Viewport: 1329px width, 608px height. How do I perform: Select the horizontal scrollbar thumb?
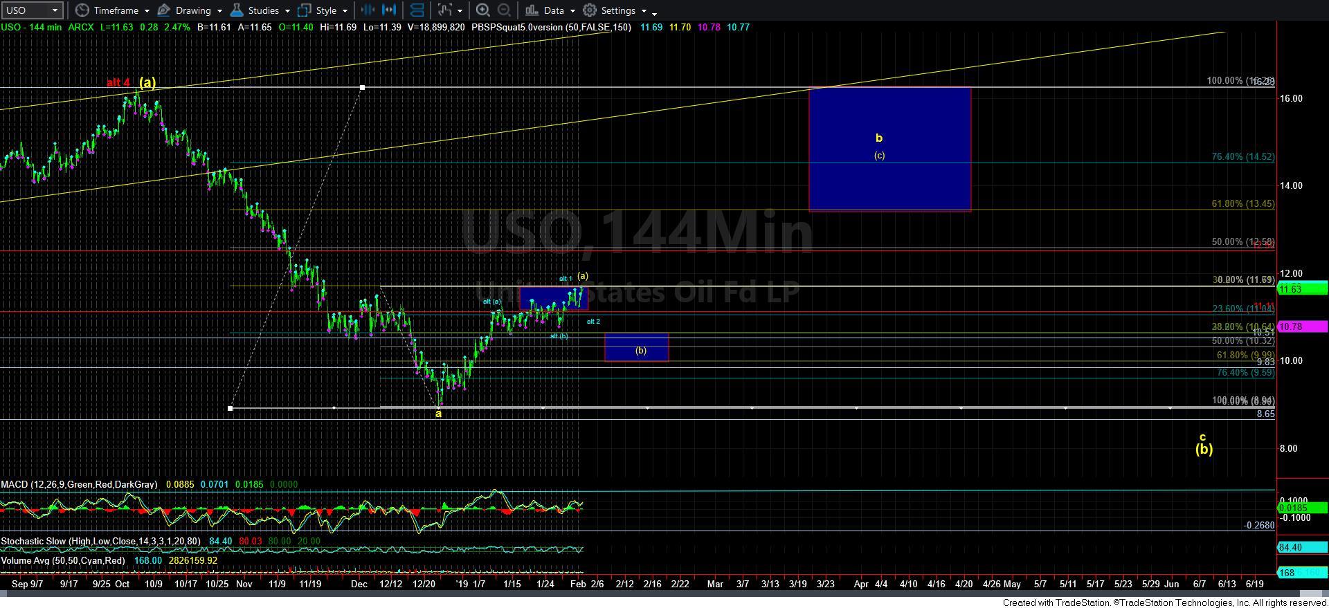(1312, 595)
